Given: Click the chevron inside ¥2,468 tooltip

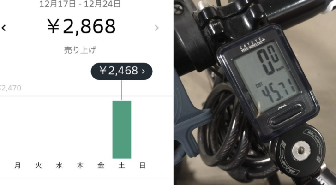Looking at the screenshot, I should (144, 72).
